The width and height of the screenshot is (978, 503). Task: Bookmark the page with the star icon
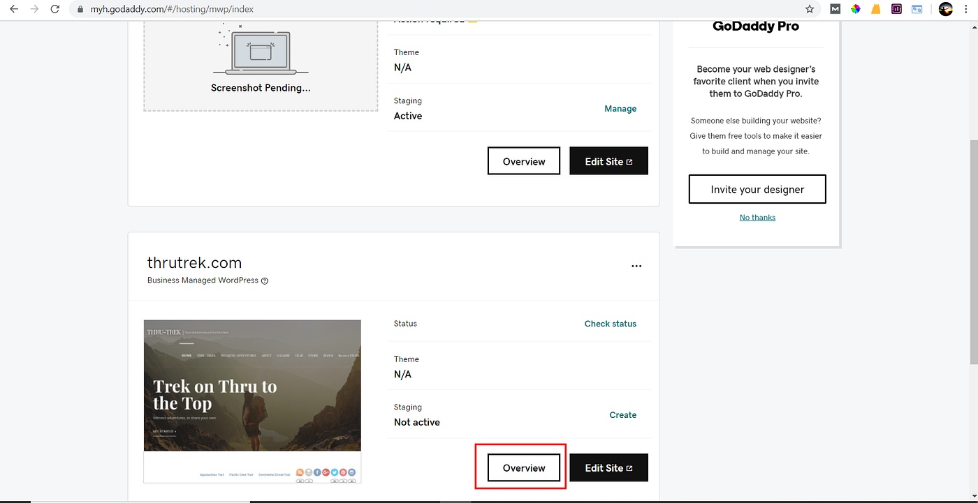pyautogui.click(x=810, y=9)
